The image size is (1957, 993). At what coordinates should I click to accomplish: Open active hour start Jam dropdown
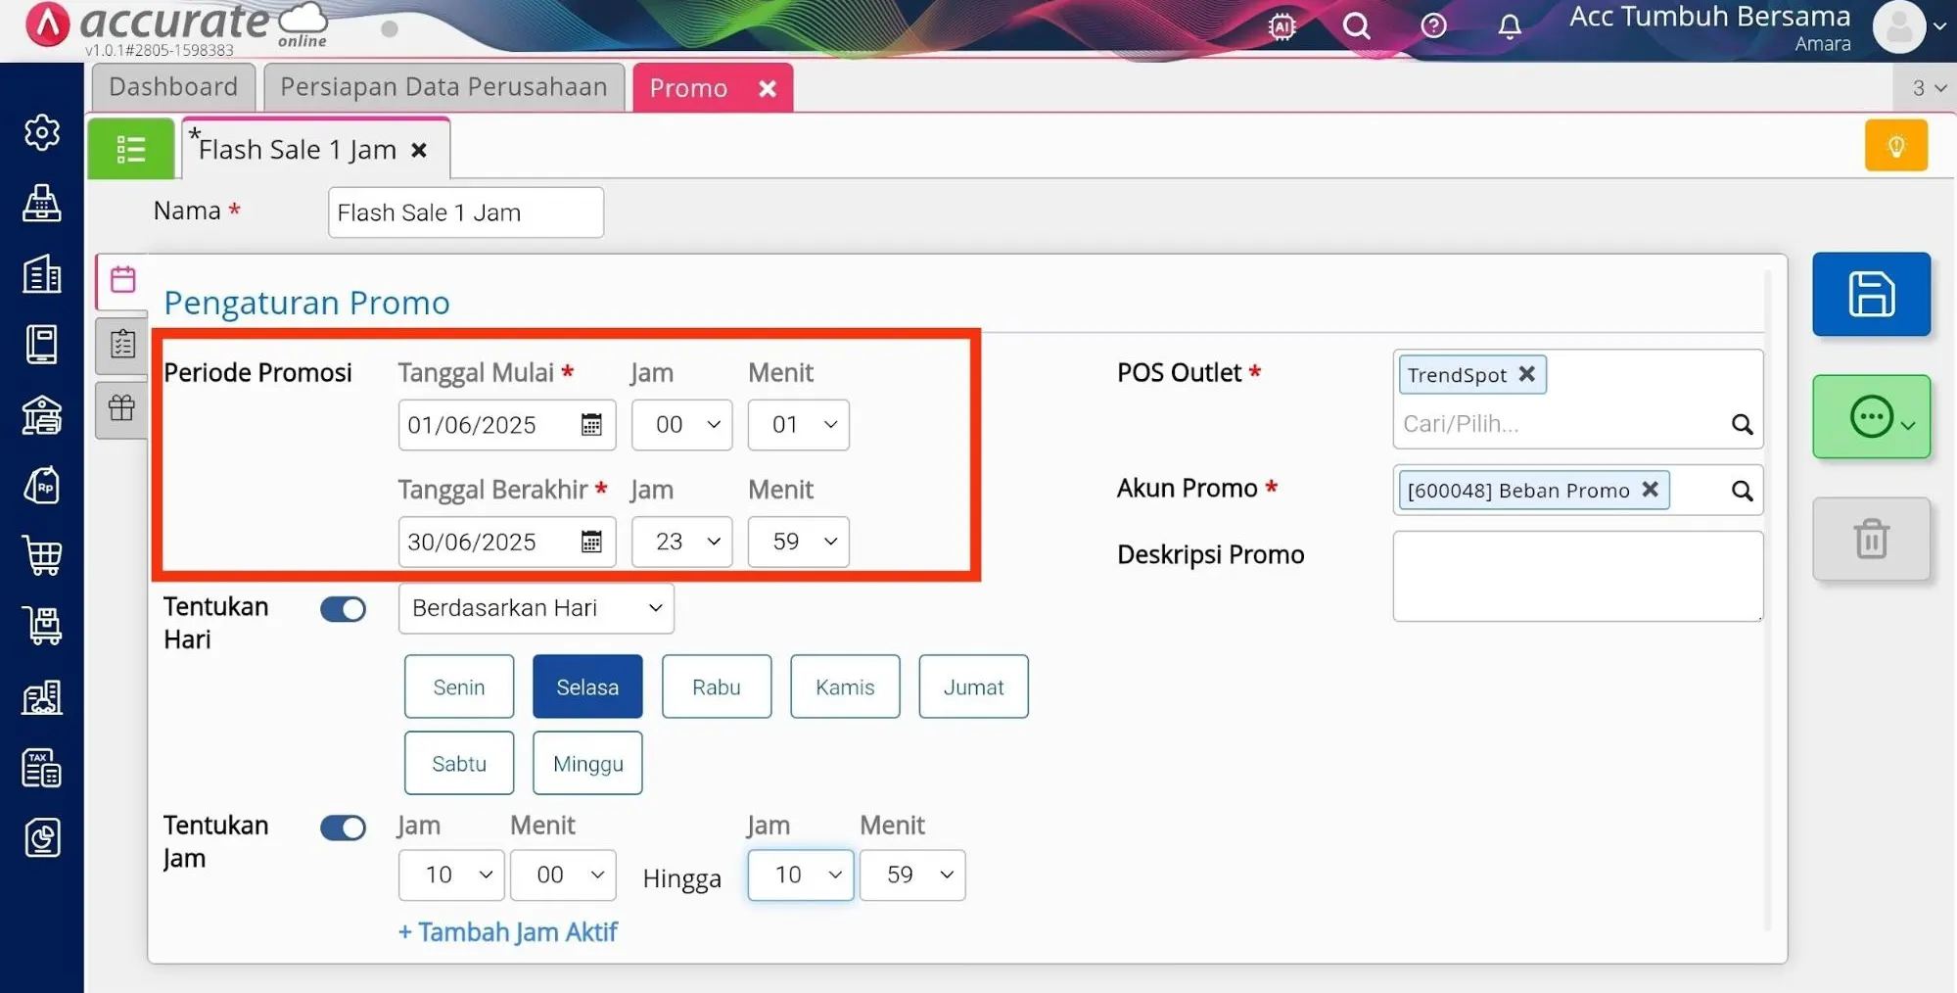point(451,875)
